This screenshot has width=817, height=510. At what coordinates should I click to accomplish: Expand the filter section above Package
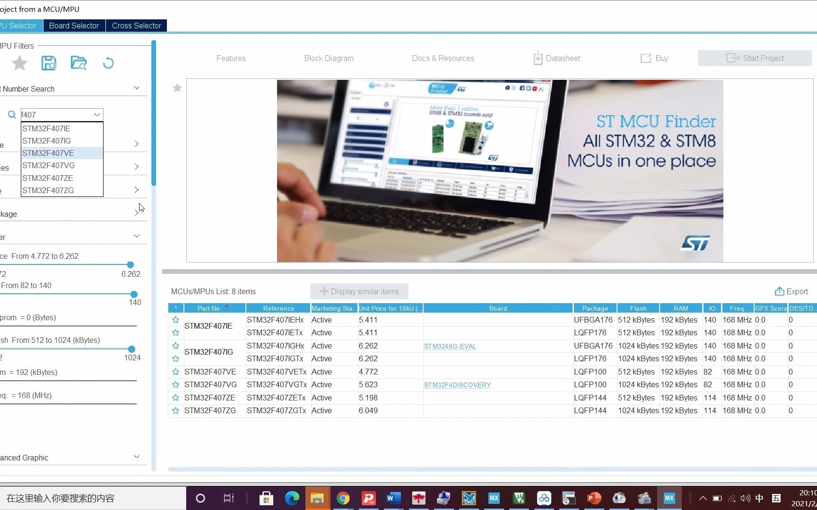pyautogui.click(x=137, y=190)
